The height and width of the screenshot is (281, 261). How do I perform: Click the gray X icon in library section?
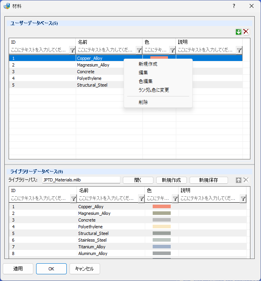pyautogui.click(x=246, y=180)
